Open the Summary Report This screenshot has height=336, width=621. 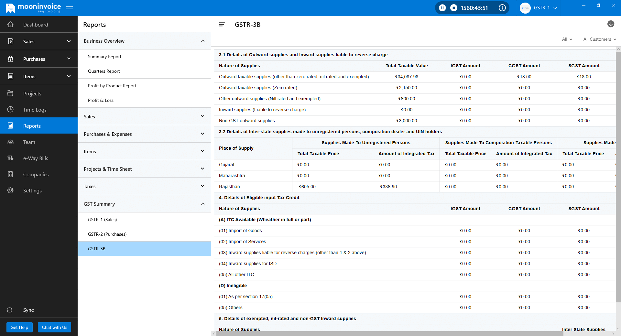[144, 57]
